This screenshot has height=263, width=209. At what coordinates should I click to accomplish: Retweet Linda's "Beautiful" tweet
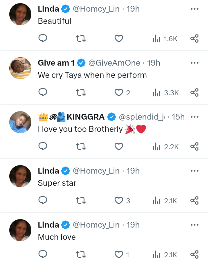coord(81,39)
